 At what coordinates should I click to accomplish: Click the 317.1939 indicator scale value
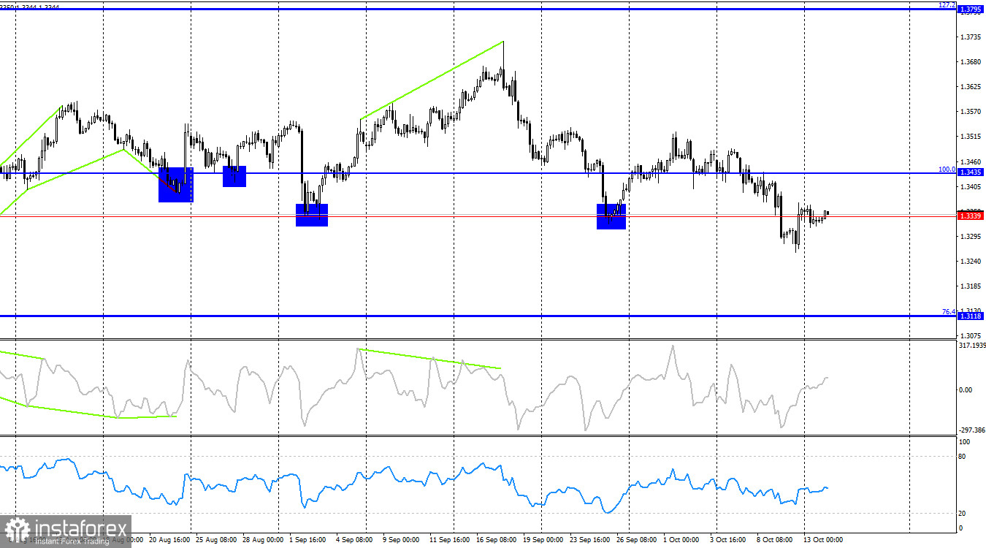tap(971, 346)
